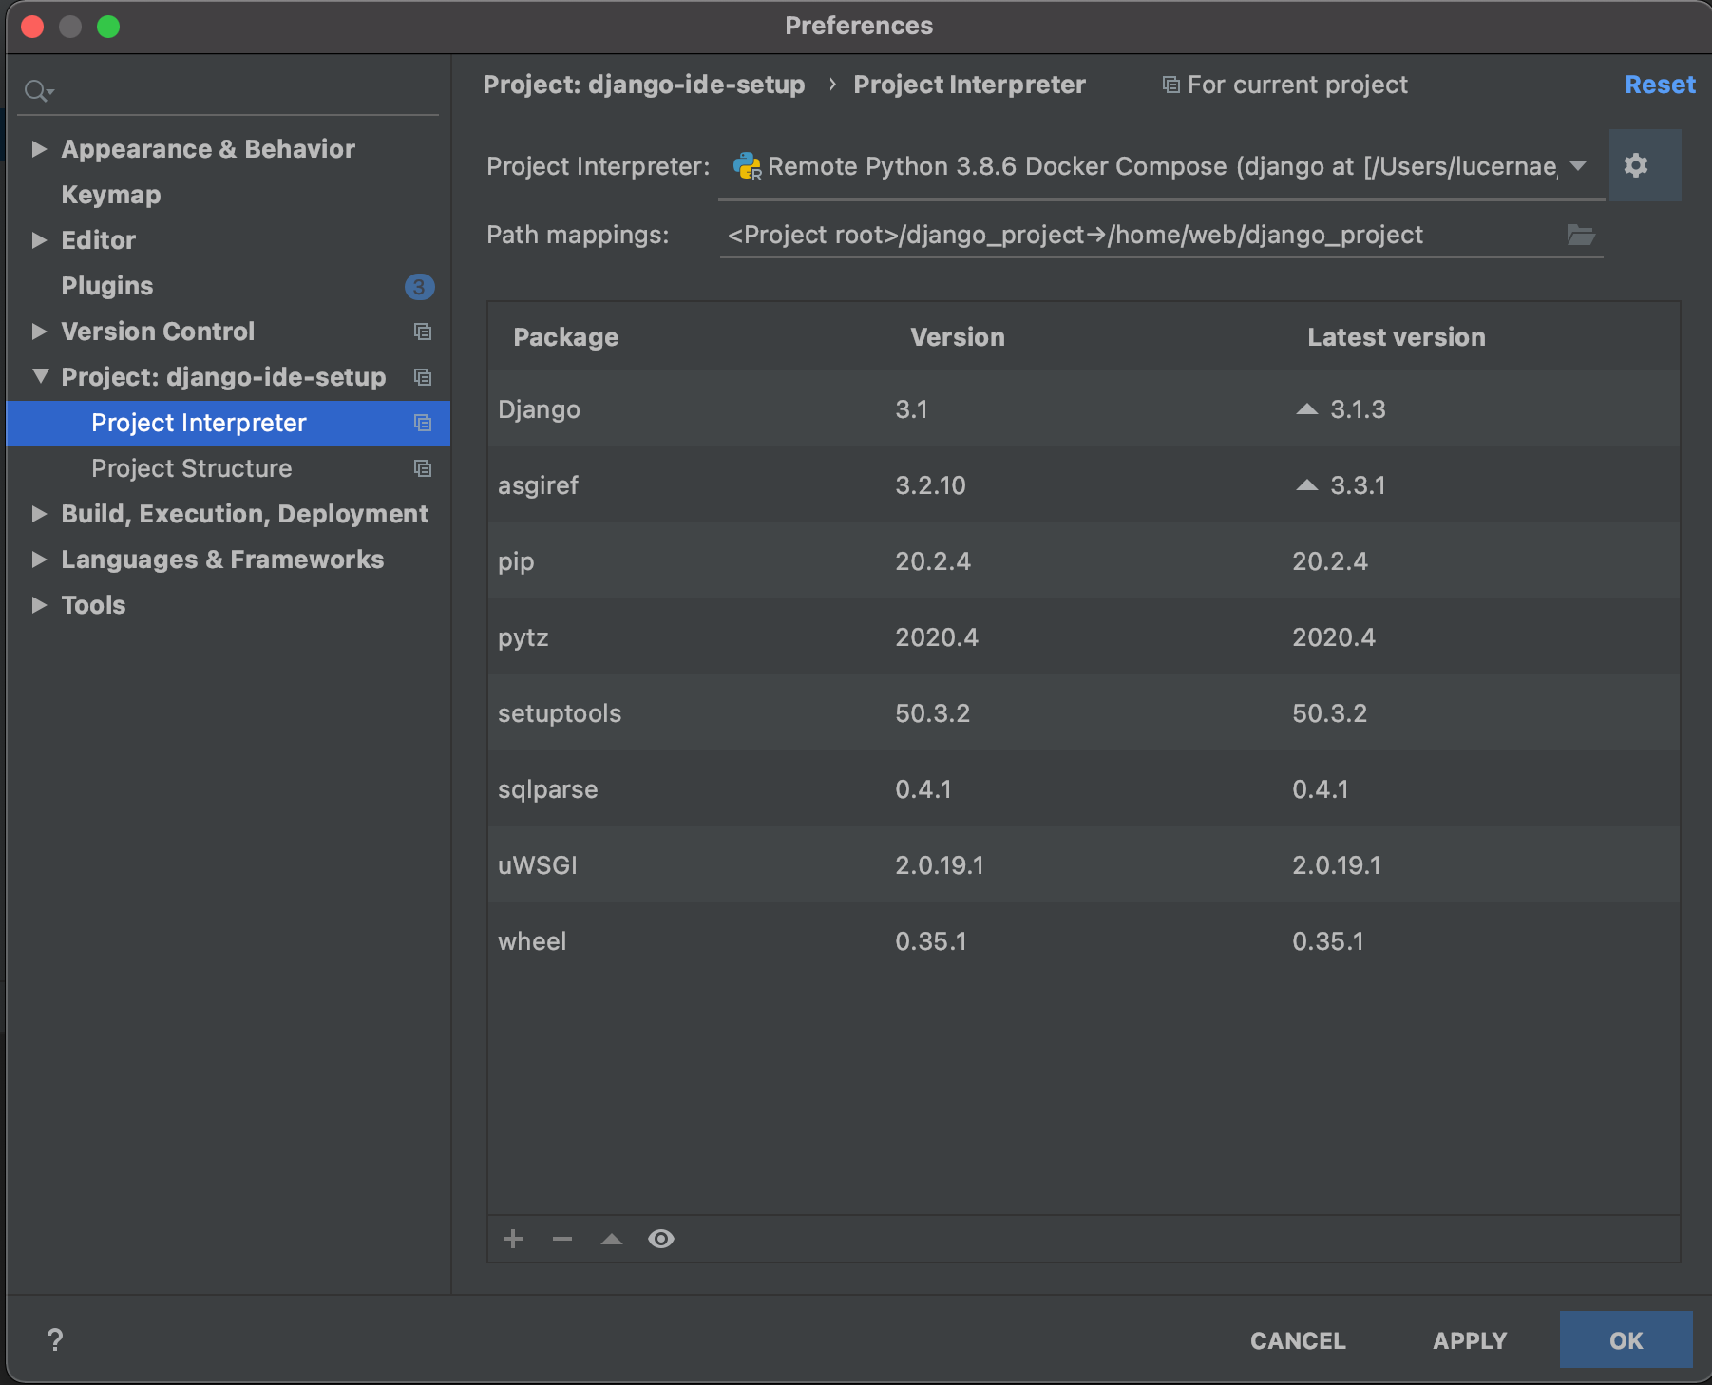Sort by the Package column header
This screenshot has height=1385, width=1712.
(566, 337)
